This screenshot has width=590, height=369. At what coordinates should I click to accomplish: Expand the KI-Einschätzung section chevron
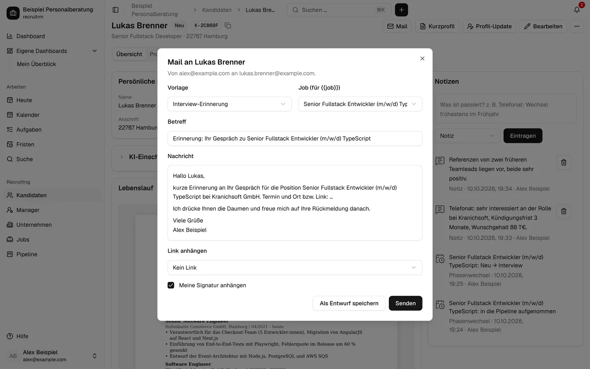[121, 157]
